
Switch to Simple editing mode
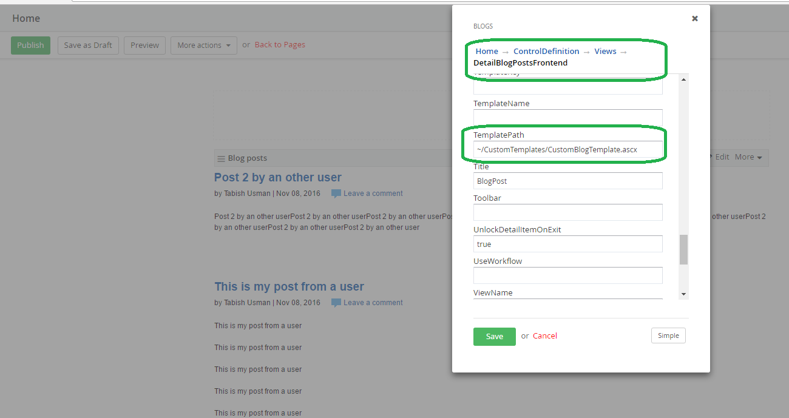668,335
